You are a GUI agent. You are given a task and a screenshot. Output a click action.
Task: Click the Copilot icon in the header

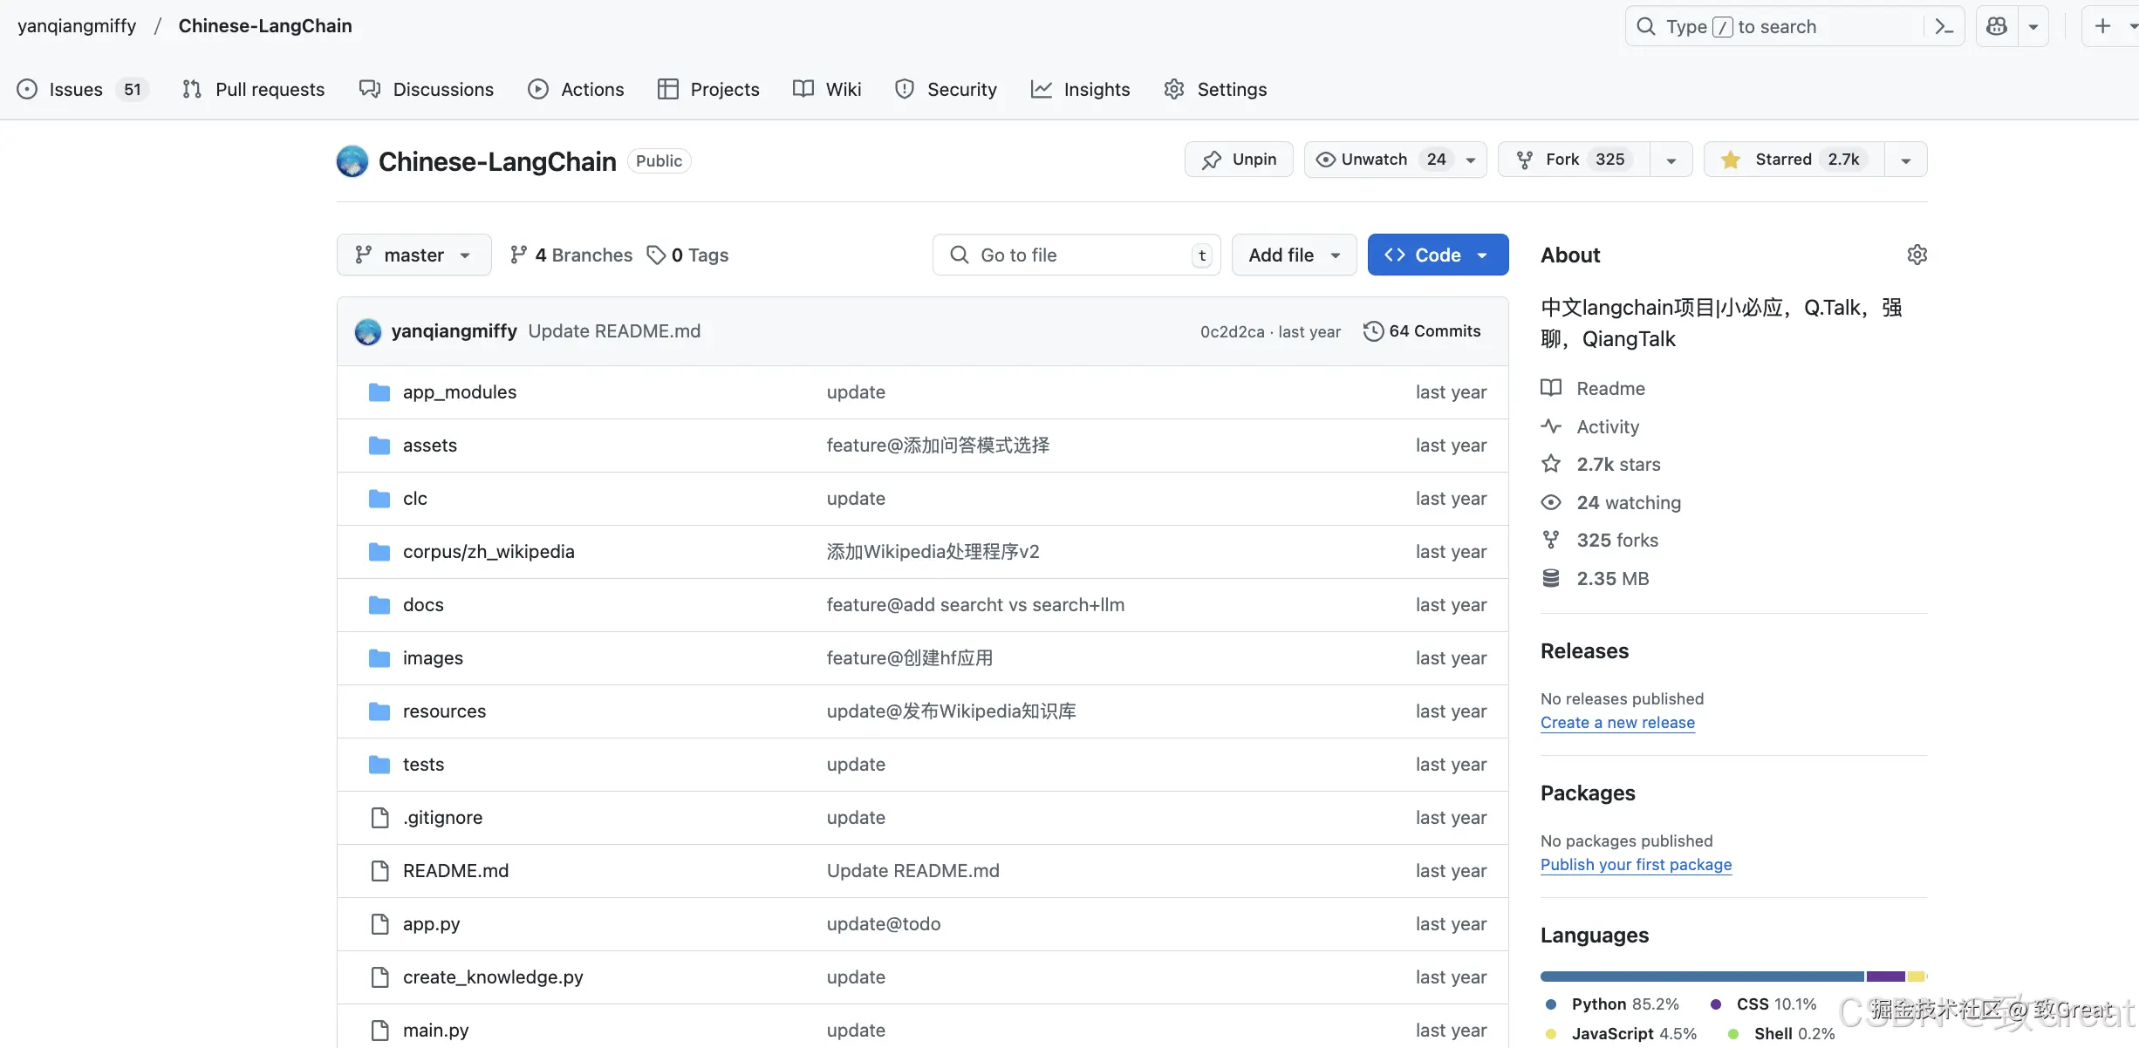(x=1997, y=27)
